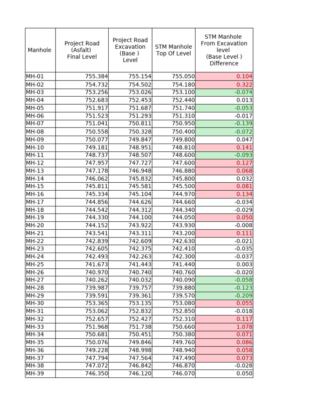
Task: Click the Project Road (Asfalt) Final Level header
Action: point(82,50)
